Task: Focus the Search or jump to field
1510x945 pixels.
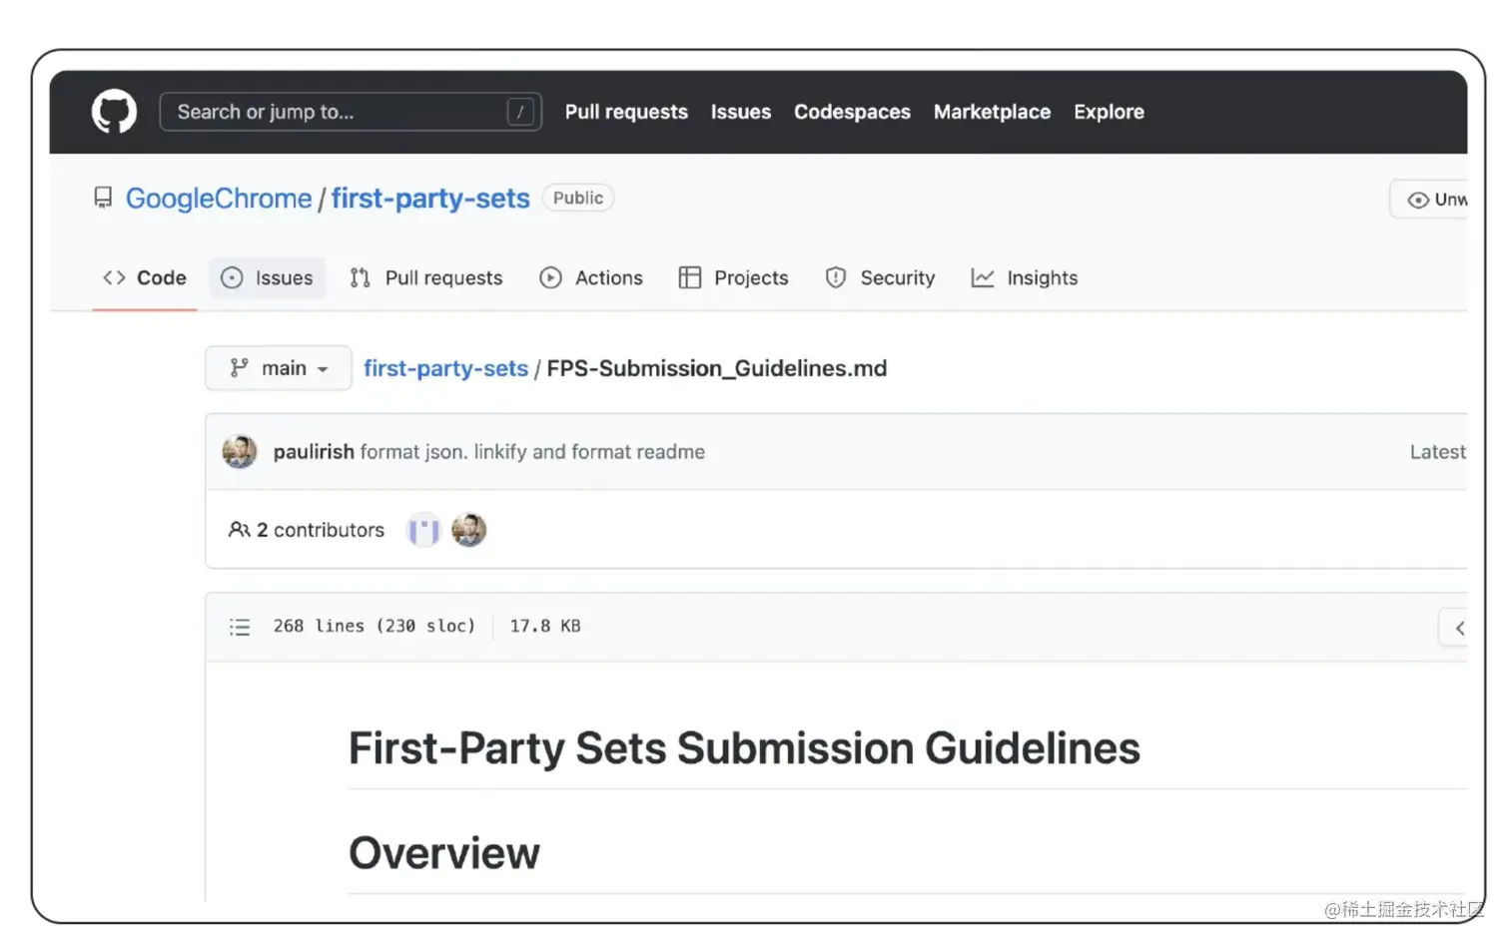Action: (351, 112)
